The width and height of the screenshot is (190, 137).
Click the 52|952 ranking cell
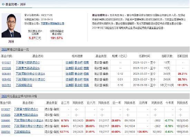157,132
